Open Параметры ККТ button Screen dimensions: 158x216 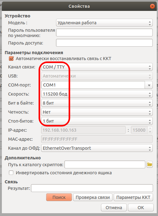click(133, 197)
